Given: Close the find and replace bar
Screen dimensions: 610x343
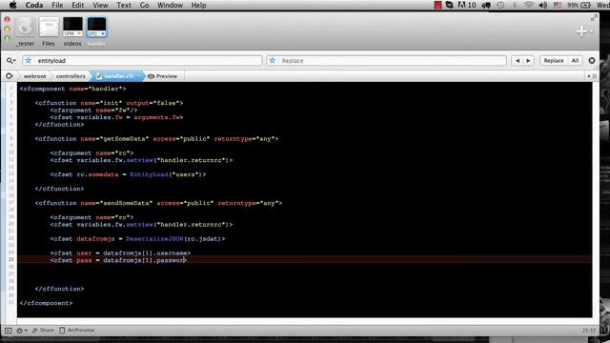Looking at the screenshot, I should pyautogui.click(x=592, y=61).
